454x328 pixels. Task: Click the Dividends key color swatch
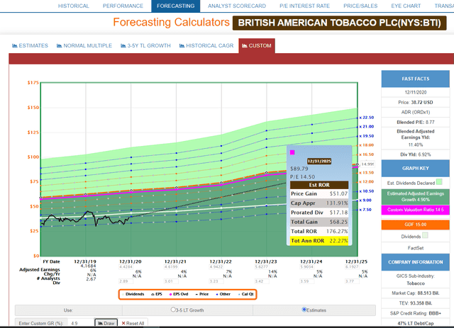[425, 235]
